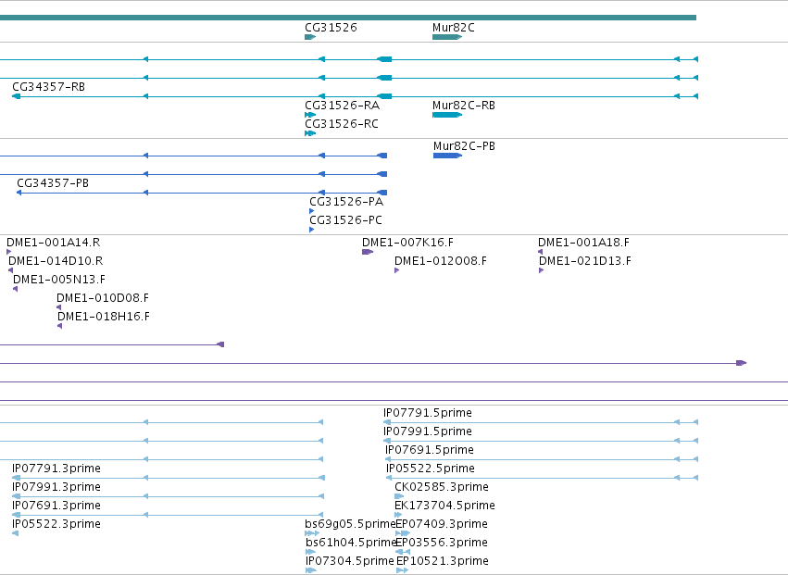Select the IP07691.5prime EST label

point(430,450)
